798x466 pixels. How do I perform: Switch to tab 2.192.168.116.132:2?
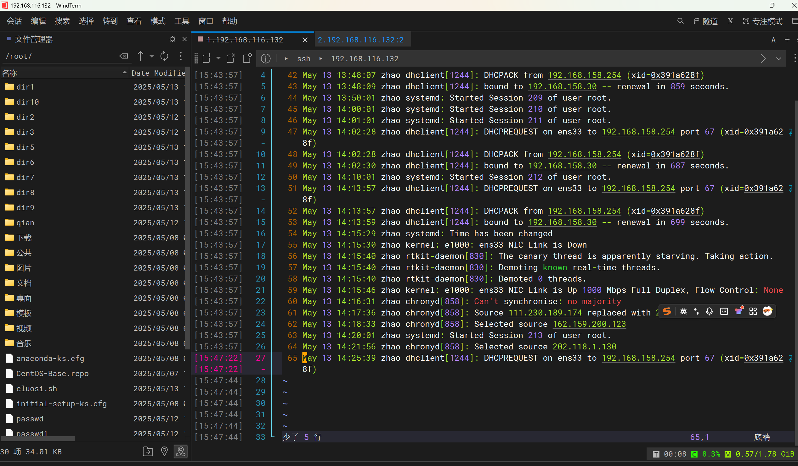[360, 40]
